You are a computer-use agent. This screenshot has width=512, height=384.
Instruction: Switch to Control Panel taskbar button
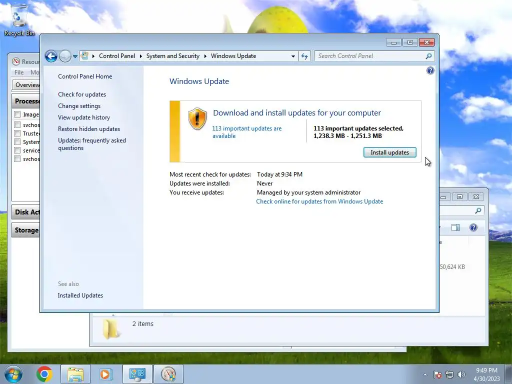pyautogui.click(x=137, y=374)
